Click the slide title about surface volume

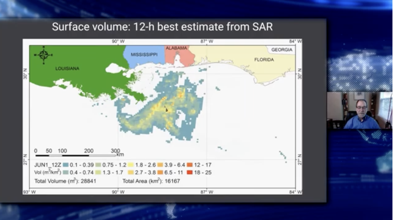click(x=162, y=27)
